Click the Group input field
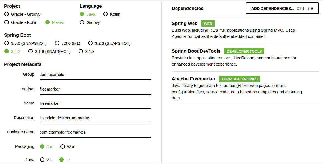 pyautogui.click(x=95, y=75)
